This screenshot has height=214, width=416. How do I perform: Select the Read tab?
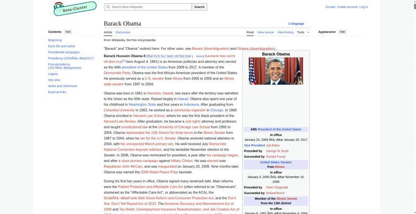[x=250, y=32]
